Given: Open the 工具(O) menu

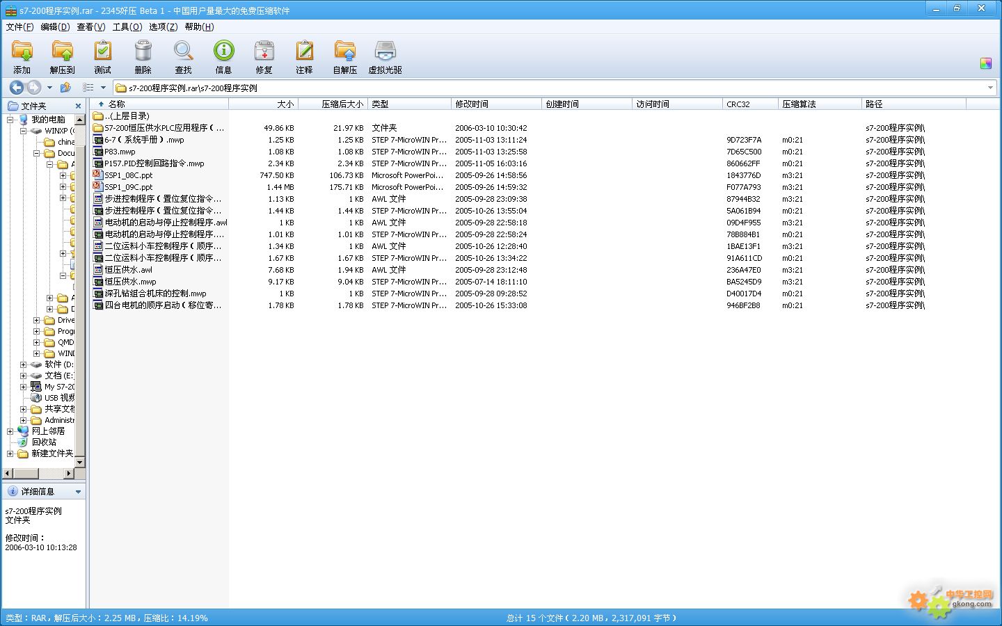Looking at the screenshot, I should pyautogui.click(x=127, y=27).
